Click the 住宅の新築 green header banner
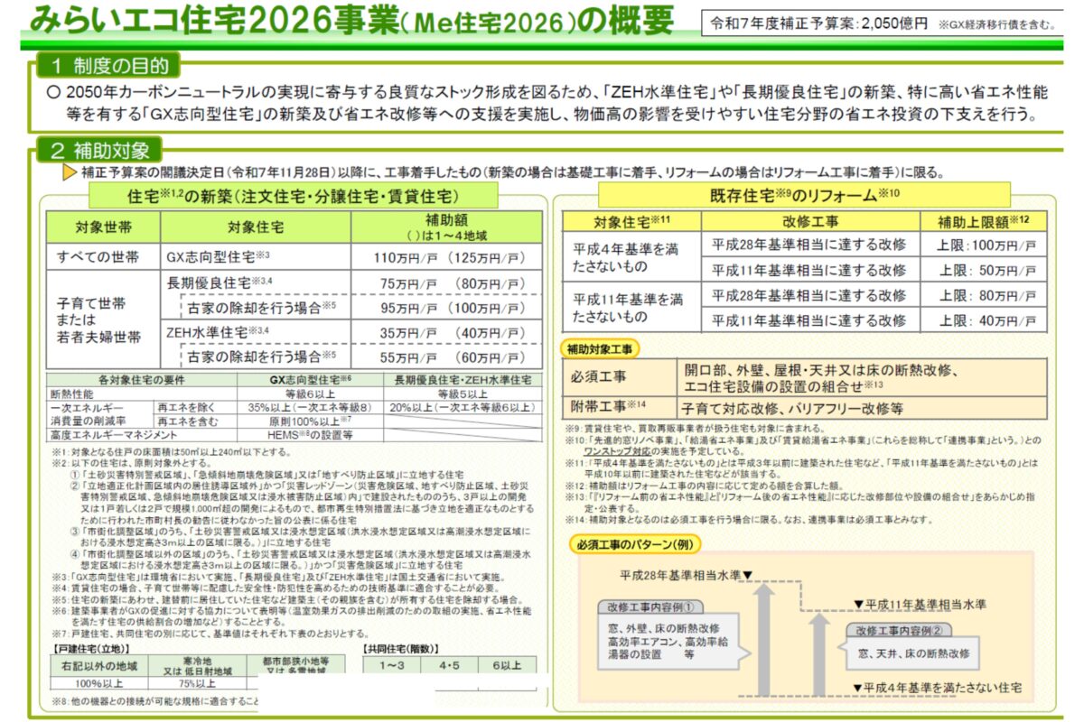 click(x=294, y=196)
